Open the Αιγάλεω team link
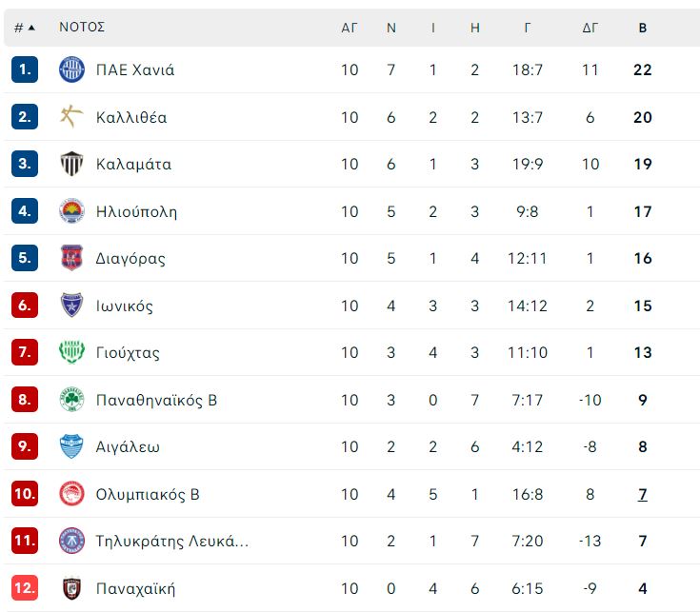 pos(128,446)
